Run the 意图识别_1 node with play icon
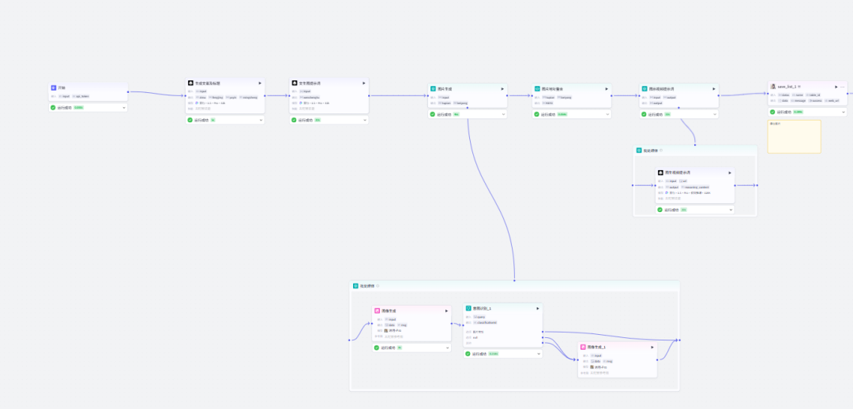Image resolution: width=853 pixels, height=409 pixels. tap(538, 308)
